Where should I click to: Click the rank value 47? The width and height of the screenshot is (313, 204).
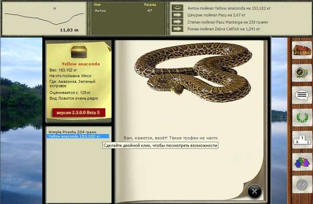click(150, 10)
